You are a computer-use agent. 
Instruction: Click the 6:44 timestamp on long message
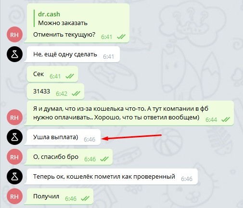pos(211,120)
